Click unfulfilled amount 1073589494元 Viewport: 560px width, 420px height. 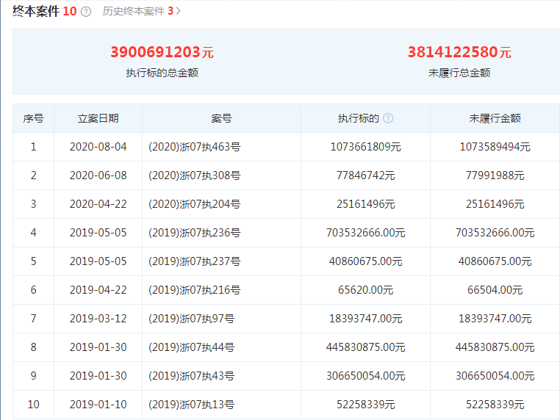[x=495, y=147]
